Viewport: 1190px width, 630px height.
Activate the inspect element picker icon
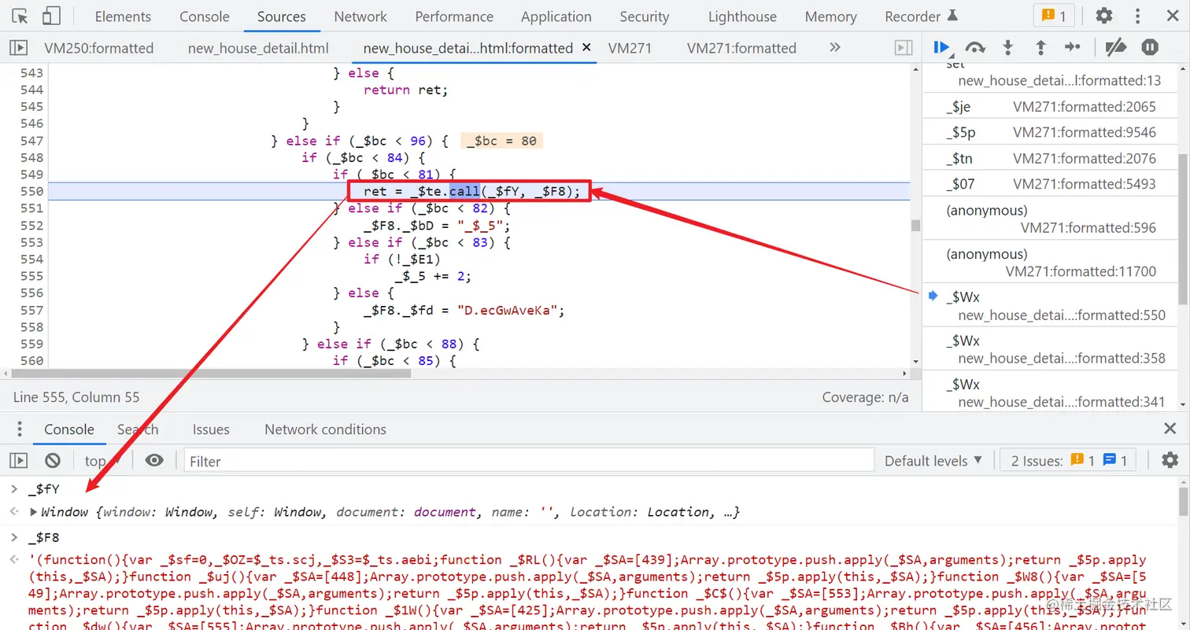click(21, 16)
